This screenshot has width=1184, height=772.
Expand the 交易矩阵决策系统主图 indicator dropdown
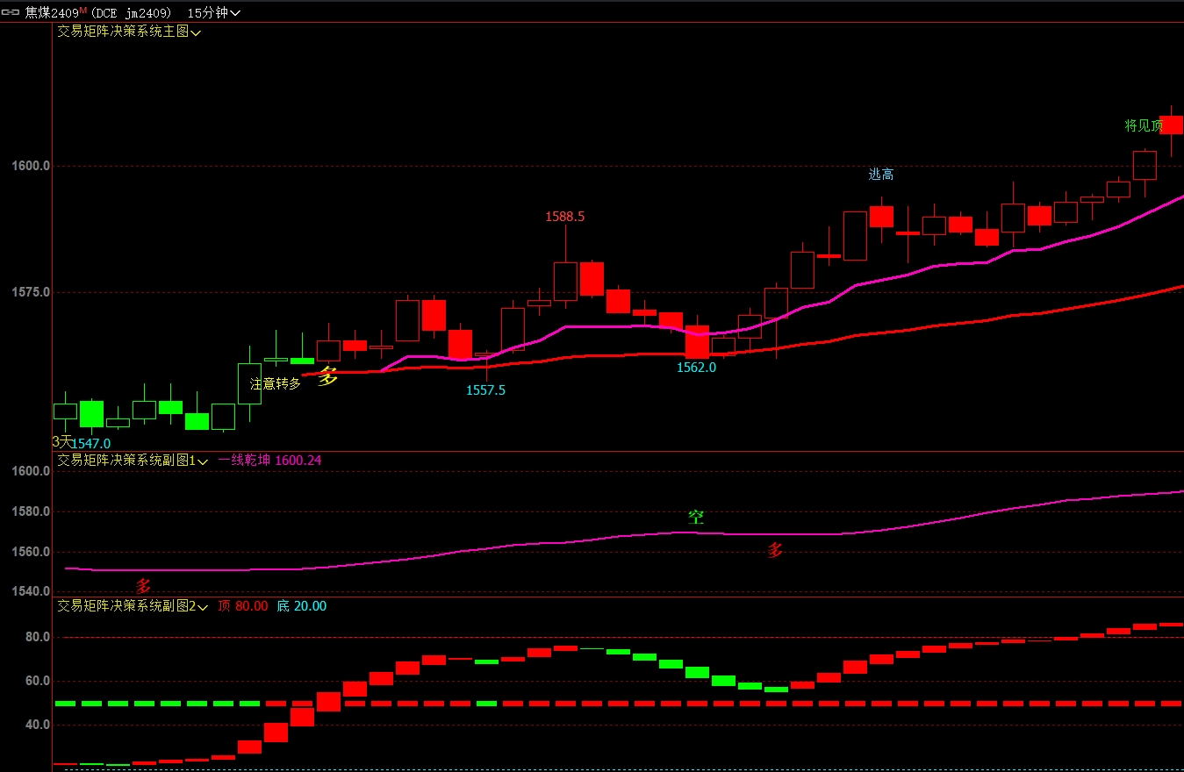129,32
